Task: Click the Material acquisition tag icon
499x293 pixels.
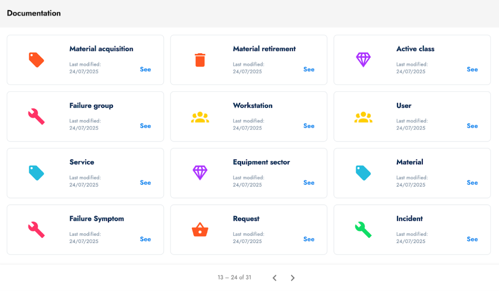Action: pos(36,60)
